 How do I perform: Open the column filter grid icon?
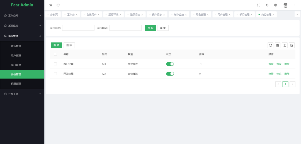278,45
